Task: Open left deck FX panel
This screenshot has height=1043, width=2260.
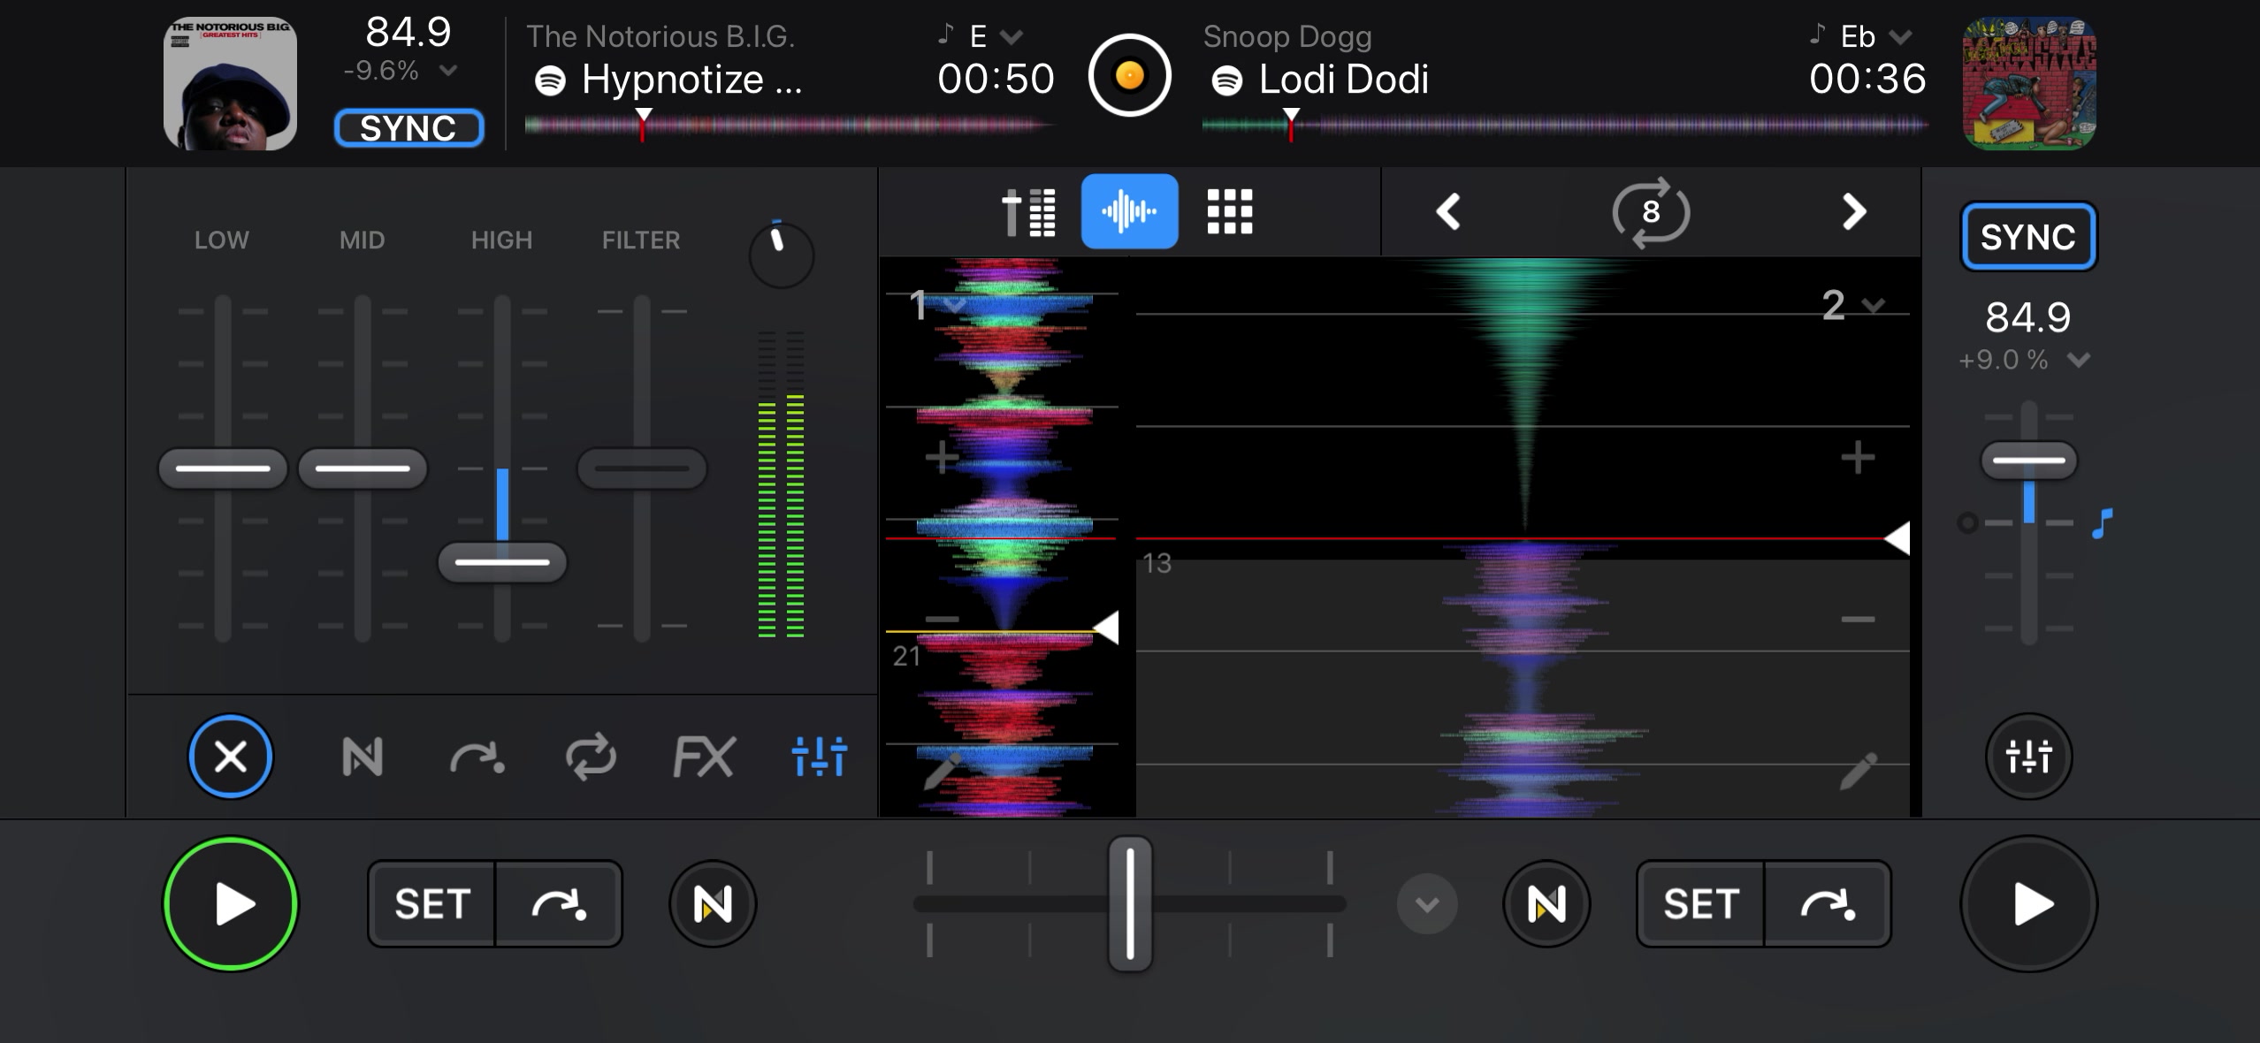Action: tap(704, 758)
